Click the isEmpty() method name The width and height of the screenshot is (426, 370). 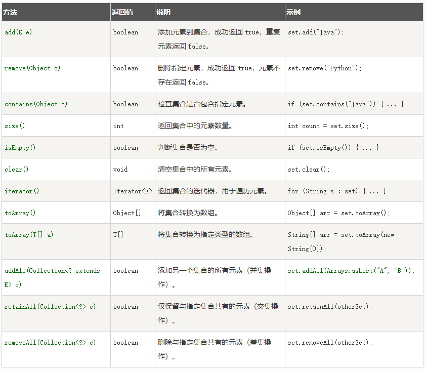point(20,148)
